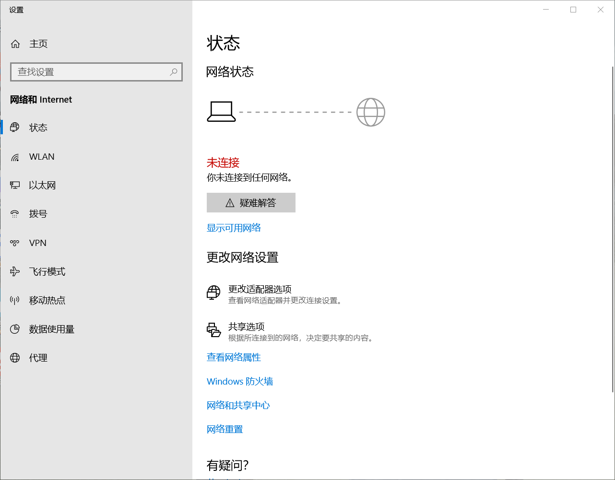Click the search magnifier icon
This screenshot has width=615, height=480.
[x=174, y=72]
